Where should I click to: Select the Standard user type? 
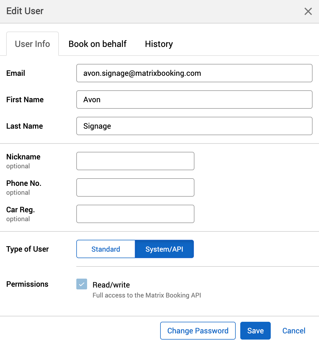click(x=106, y=249)
